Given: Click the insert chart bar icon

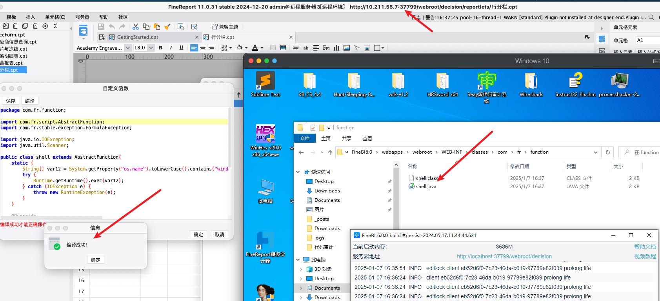Looking at the screenshot, I should [336, 48].
